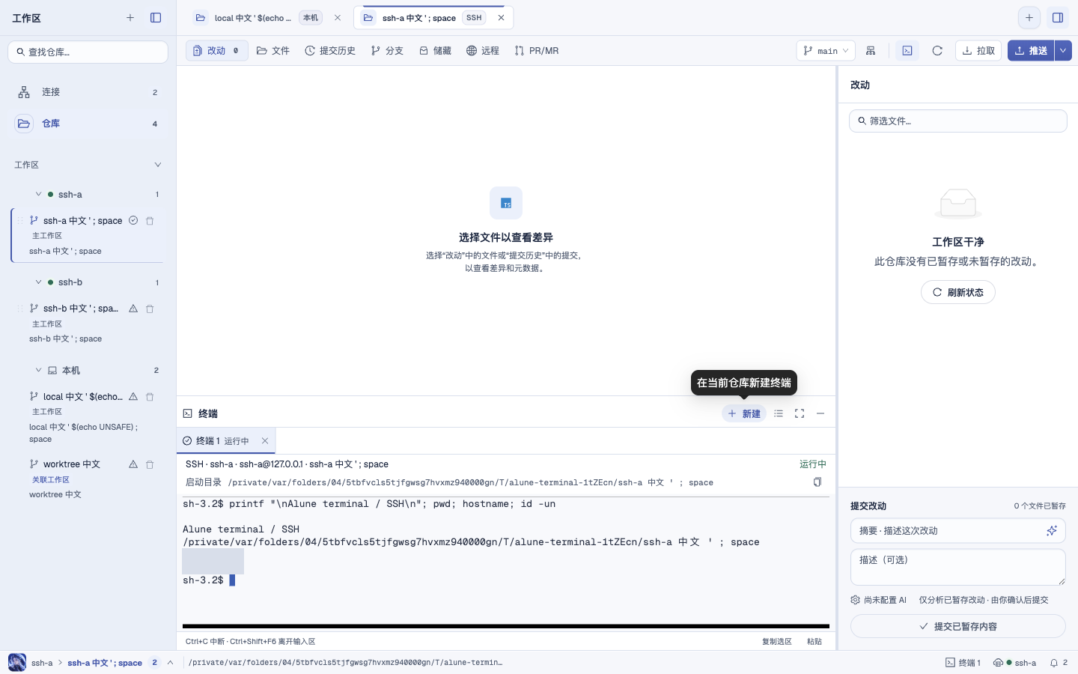This screenshot has width=1078, height=674.
Task: Open the push options dropdown arrow
Action: pyautogui.click(x=1063, y=51)
